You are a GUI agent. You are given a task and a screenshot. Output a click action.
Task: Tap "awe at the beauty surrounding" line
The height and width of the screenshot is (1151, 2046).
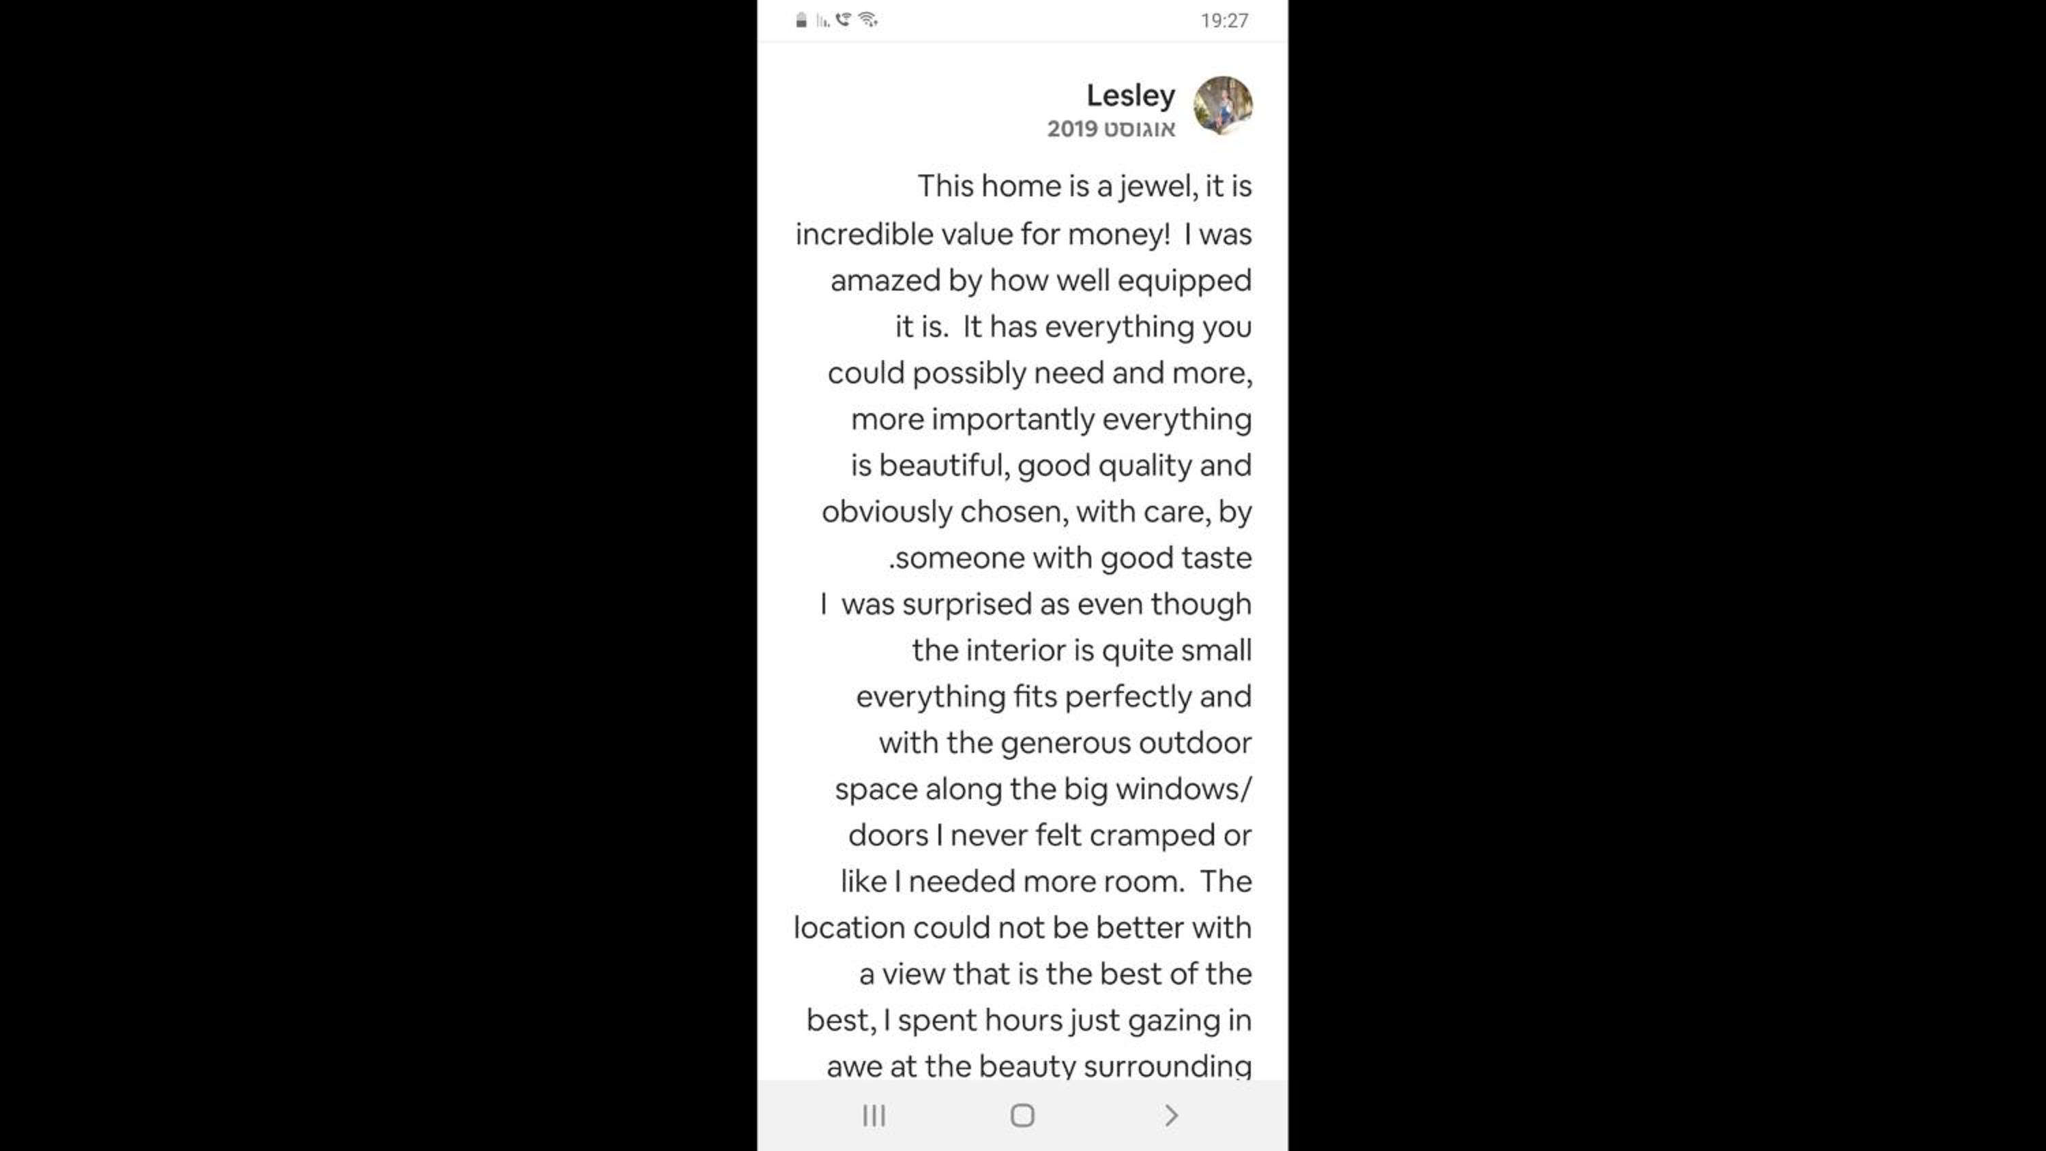(1039, 1066)
